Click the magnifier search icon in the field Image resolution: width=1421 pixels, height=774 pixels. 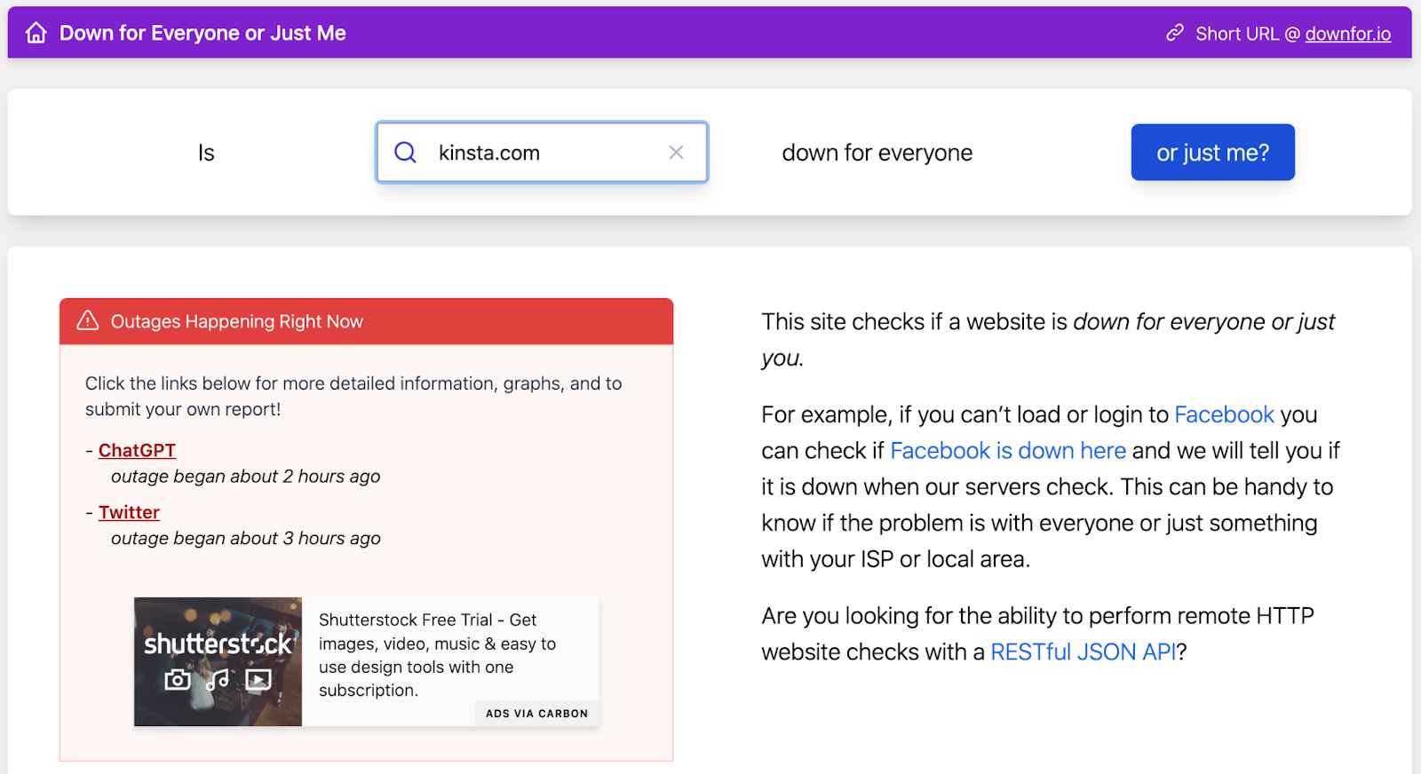(405, 153)
